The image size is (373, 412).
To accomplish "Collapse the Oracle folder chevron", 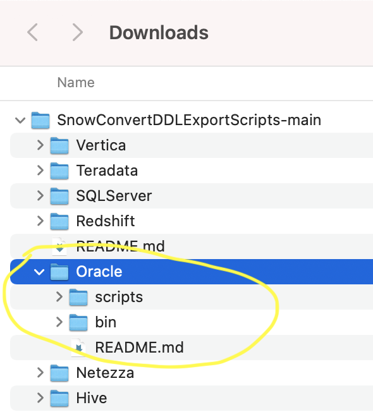I will [x=39, y=272].
